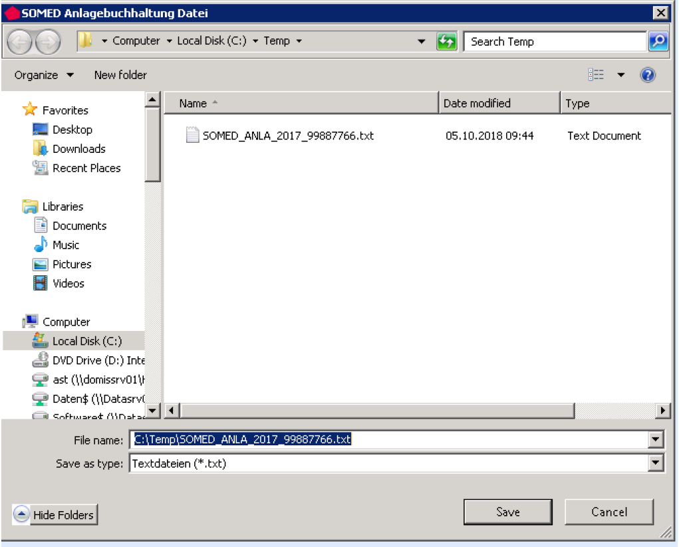The height and width of the screenshot is (547, 679).
Task: Click the search magnifier icon
Action: click(x=658, y=42)
